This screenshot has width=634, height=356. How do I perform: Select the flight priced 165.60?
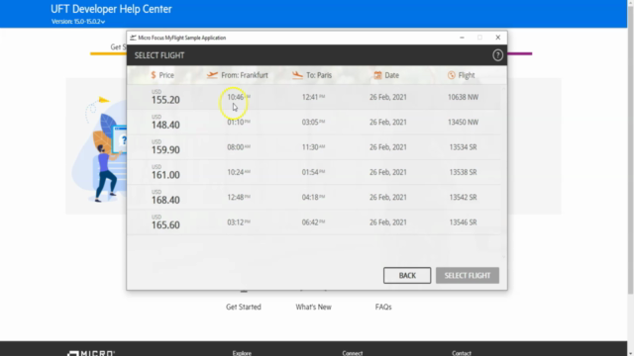pos(314,222)
